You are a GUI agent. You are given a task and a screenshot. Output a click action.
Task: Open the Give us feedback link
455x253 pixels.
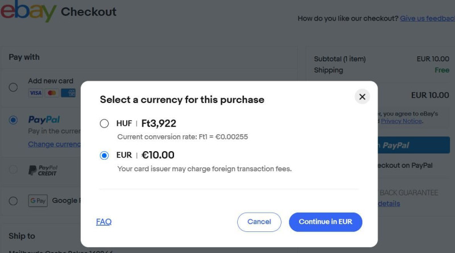coord(428,18)
